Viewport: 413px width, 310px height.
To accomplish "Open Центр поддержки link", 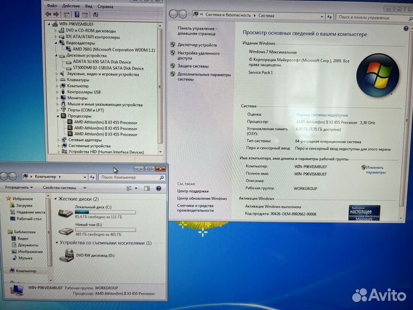I will (x=193, y=191).
